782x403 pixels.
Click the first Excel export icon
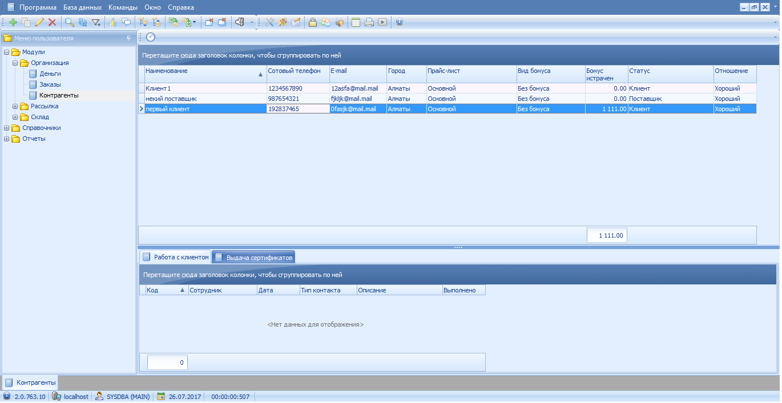pos(173,22)
